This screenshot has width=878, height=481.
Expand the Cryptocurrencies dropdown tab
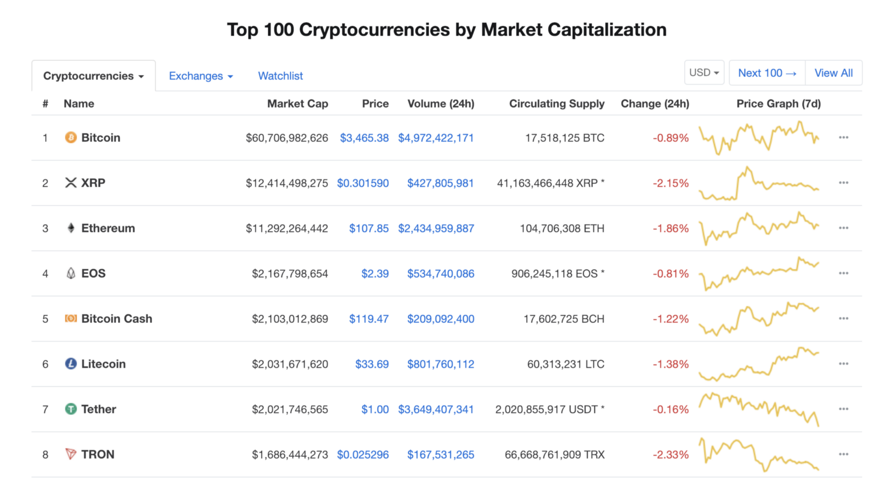tap(93, 76)
